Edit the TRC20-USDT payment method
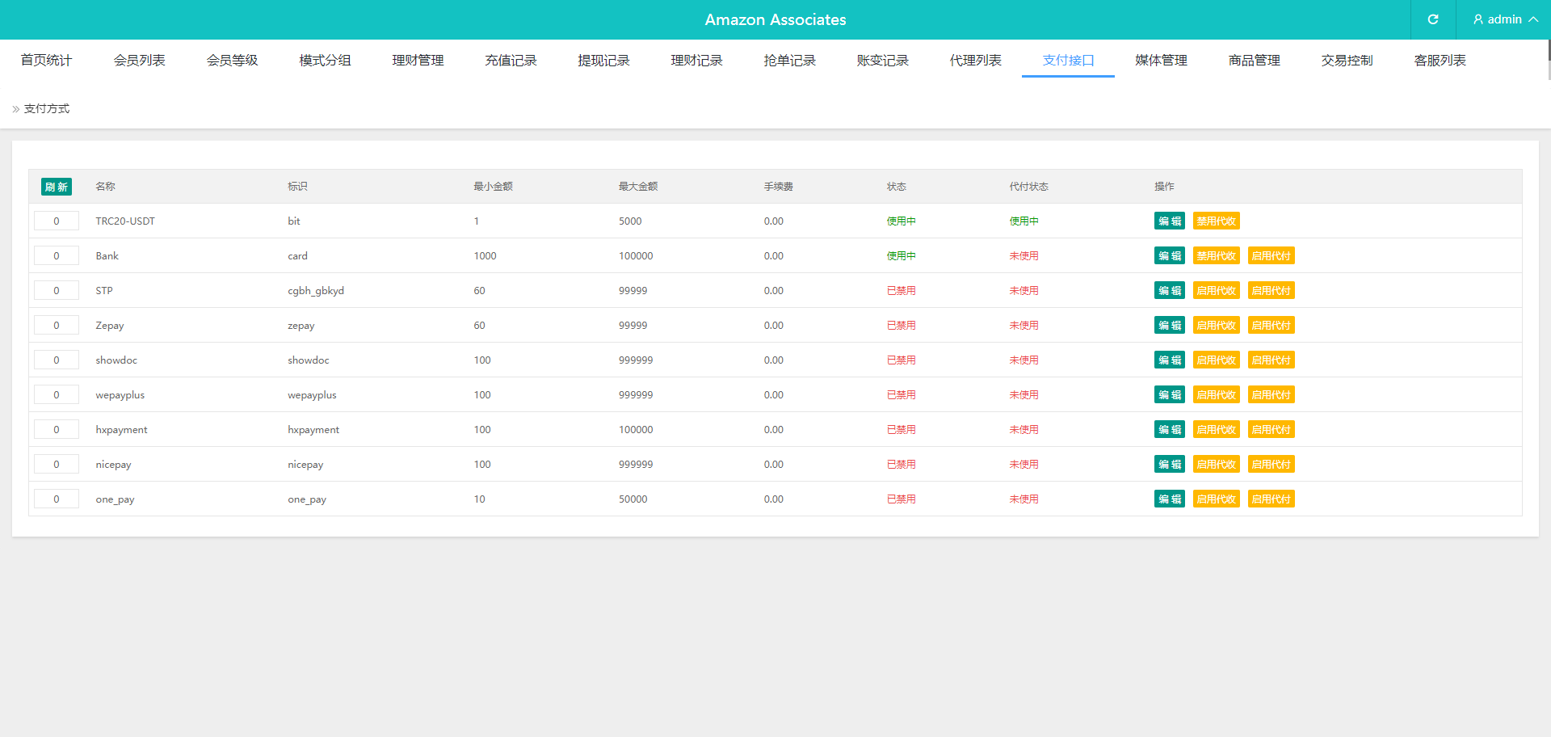 (1169, 221)
